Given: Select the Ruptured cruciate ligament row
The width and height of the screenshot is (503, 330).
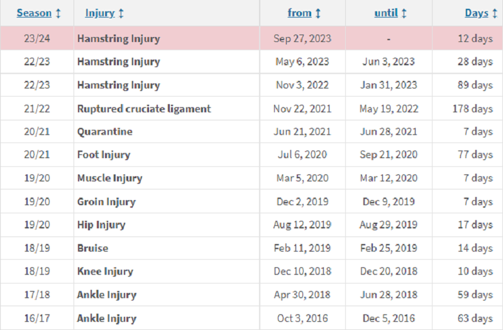Looking at the screenshot, I should 251,109.
